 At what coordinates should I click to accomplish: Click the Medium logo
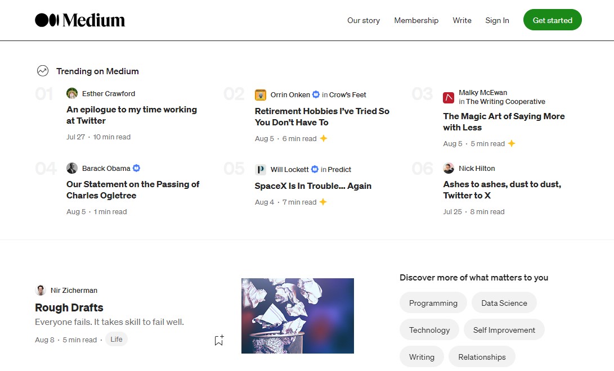point(80,20)
